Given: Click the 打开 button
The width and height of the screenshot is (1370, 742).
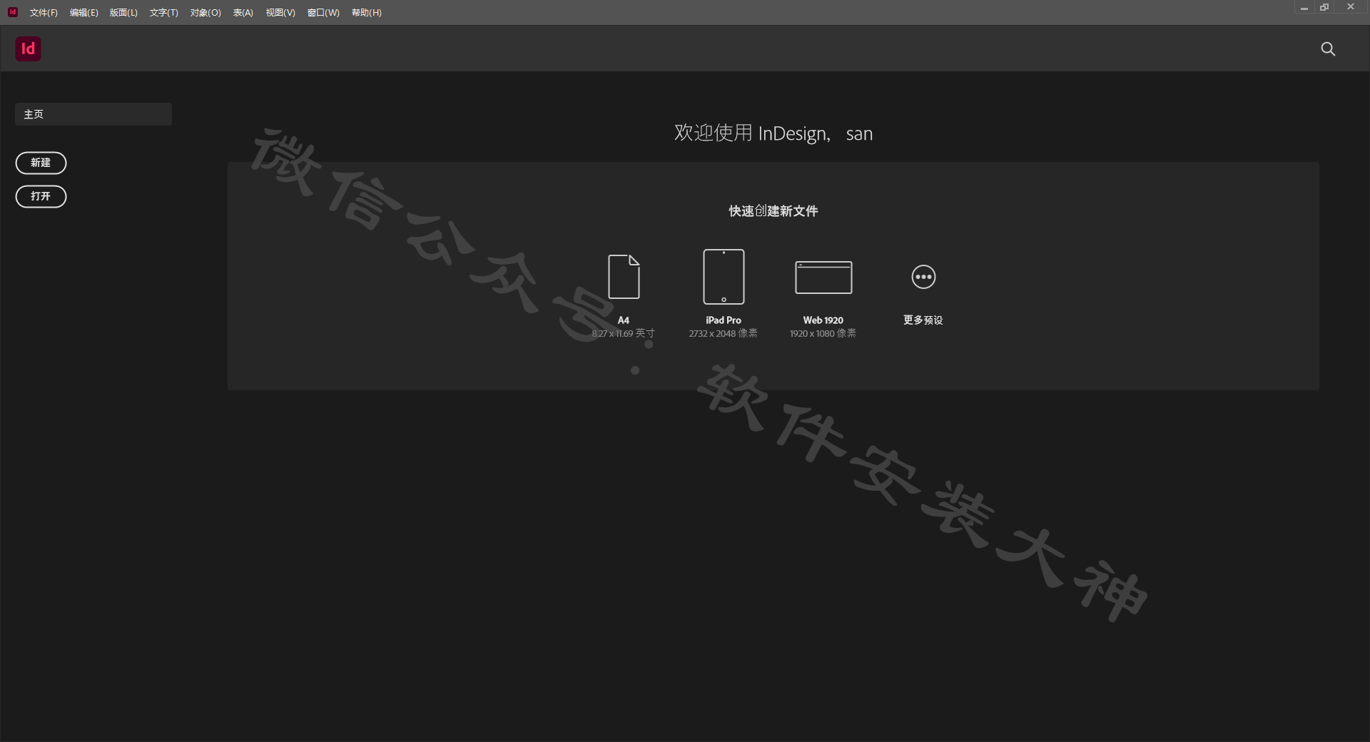Looking at the screenshot, I should pyautogui.click(x=41, y=196).
